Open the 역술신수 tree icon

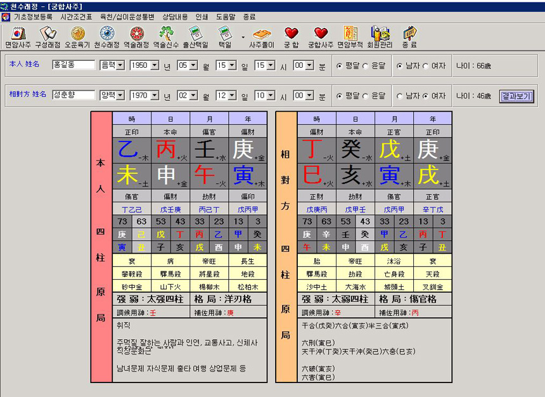coord(166,37)
